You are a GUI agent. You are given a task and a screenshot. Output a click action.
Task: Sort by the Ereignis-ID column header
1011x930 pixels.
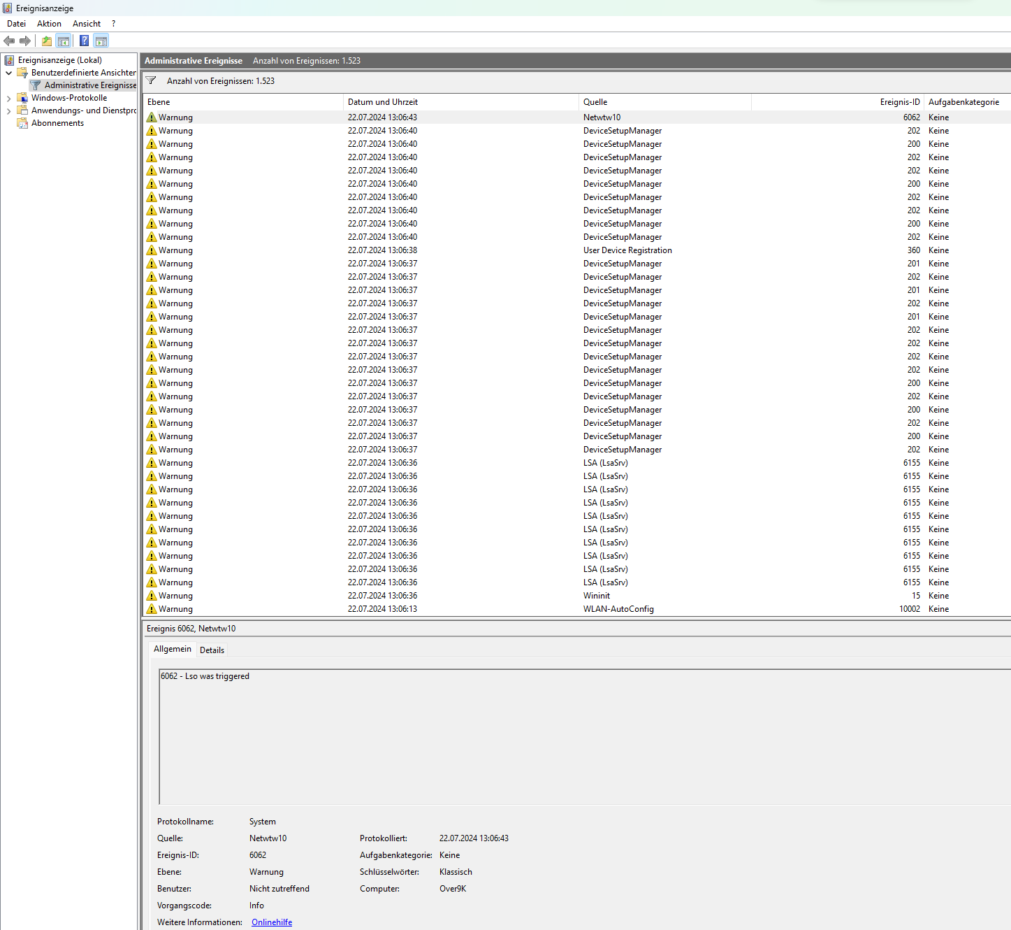click(838, 102)
